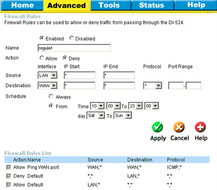Select the Enabled radio button

(x=41, y=38)
